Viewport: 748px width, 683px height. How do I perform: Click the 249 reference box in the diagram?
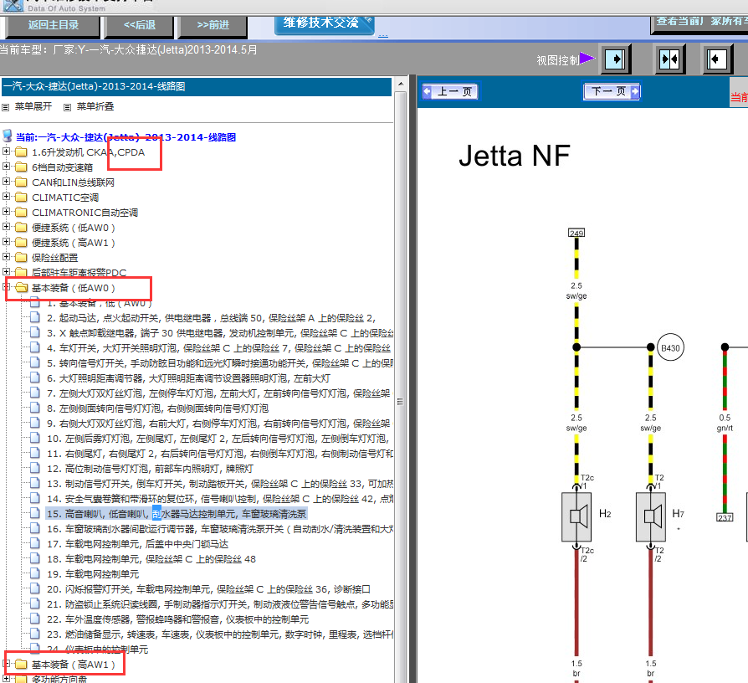576,233
